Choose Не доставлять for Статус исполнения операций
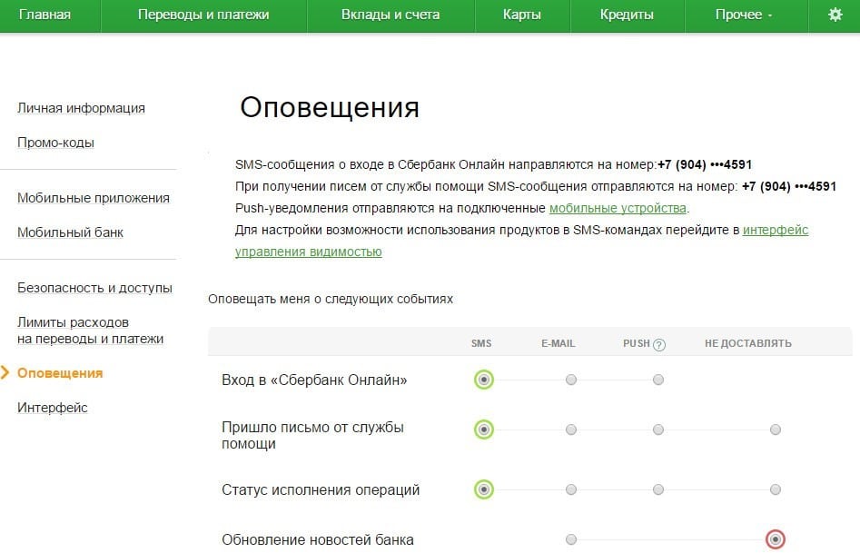 point(775,489)
